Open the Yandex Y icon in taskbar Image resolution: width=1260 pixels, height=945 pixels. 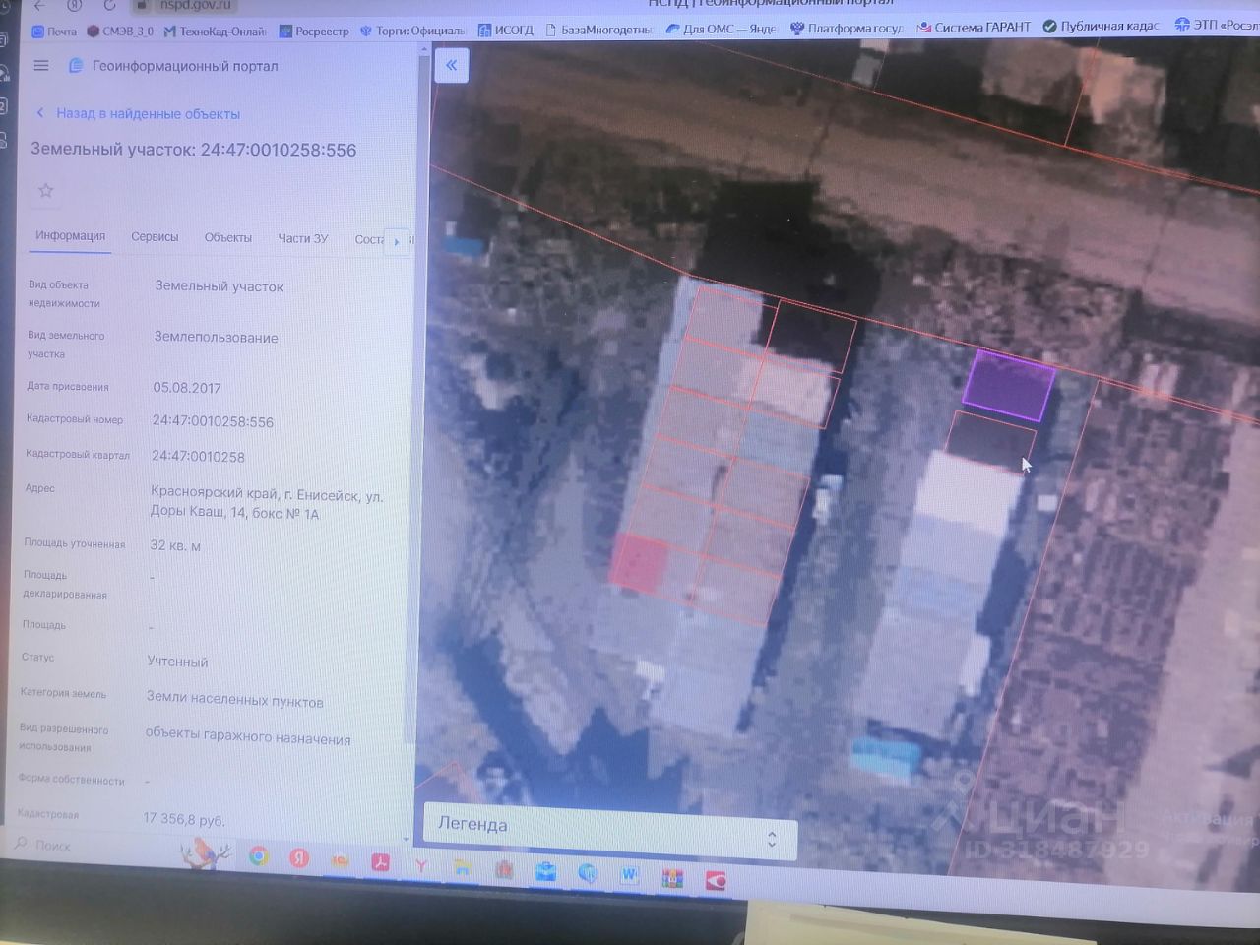click(x=421, y=866)
